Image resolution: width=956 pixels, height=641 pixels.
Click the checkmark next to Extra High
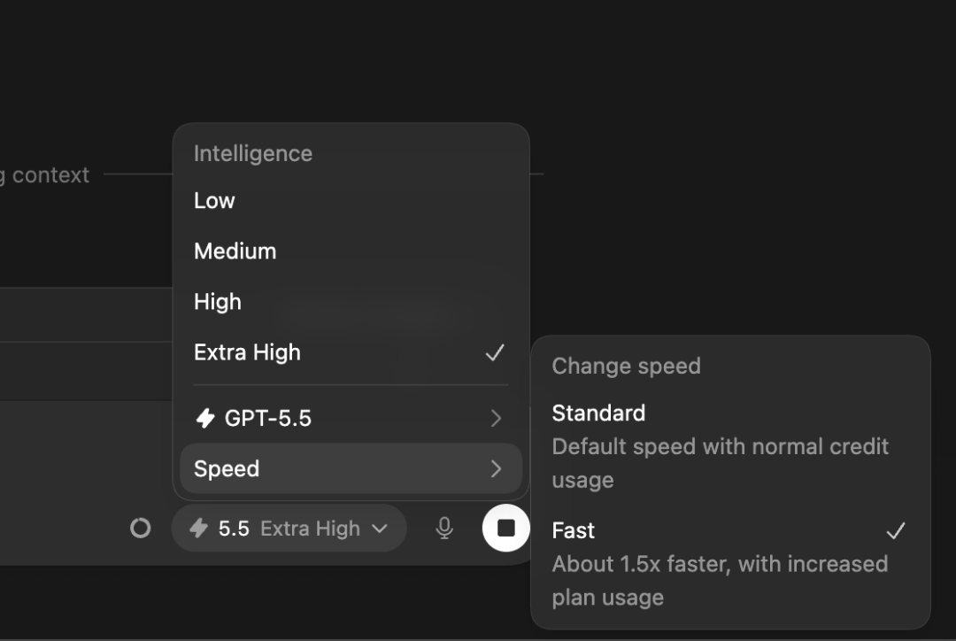[x=495, y=352]
